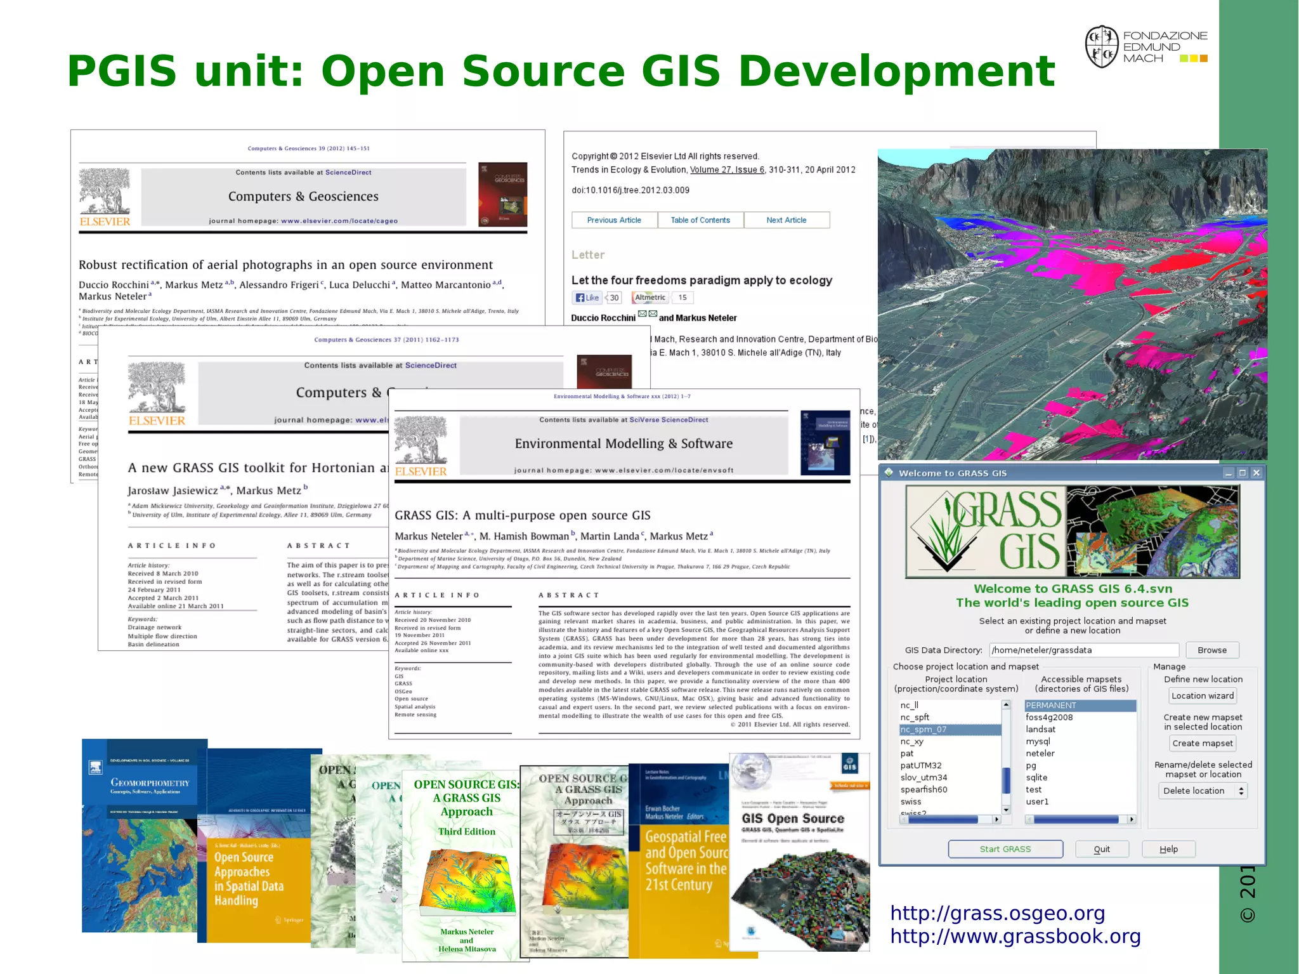
Task: Click the location list horizontal scrollbar thumb
Action: [x=943, y=820]
